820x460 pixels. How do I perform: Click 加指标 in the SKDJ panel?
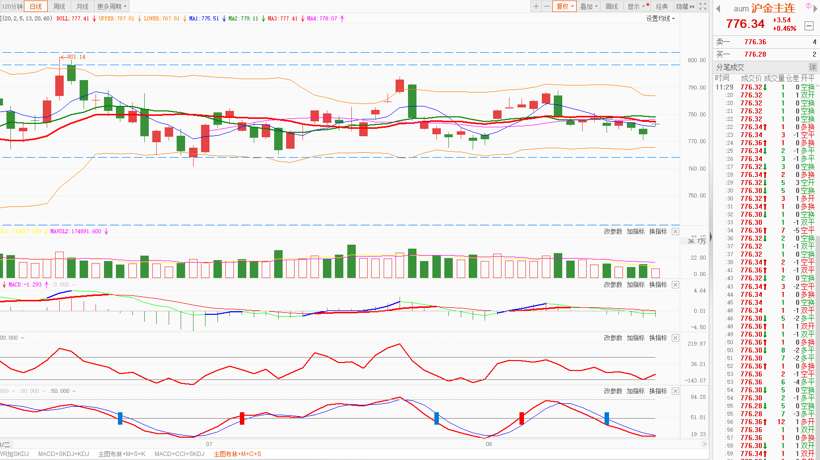tap(635, 391)
